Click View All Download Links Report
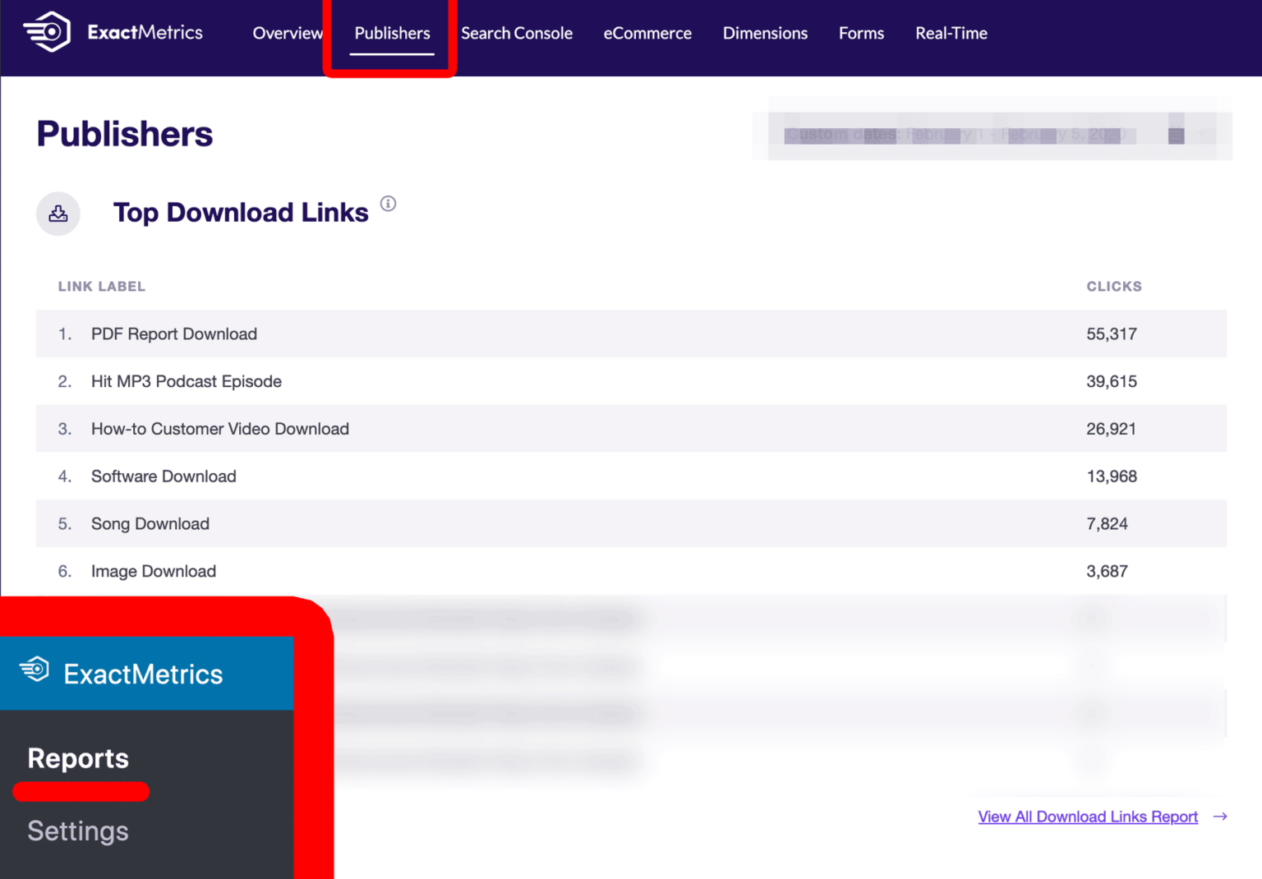 point(1088,817)
